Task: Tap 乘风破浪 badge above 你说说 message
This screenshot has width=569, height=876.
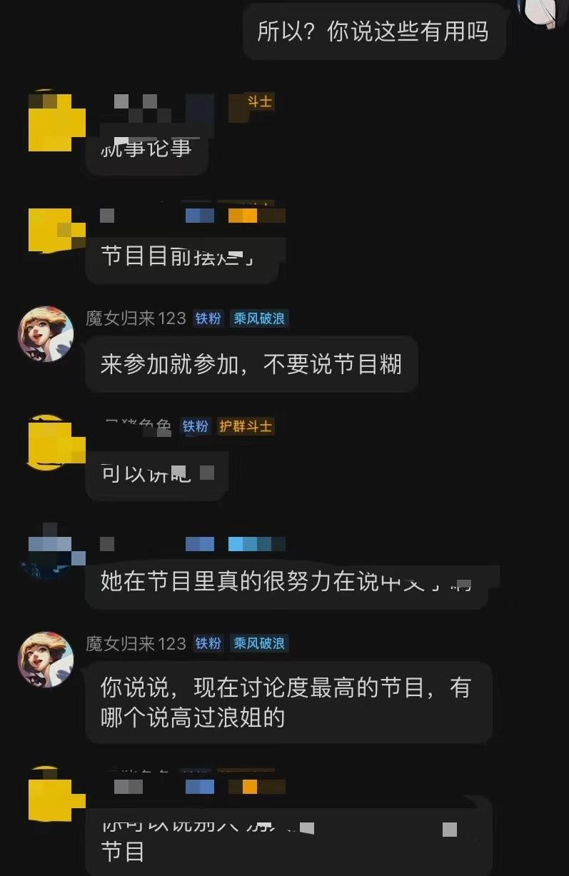Action: 260,643
